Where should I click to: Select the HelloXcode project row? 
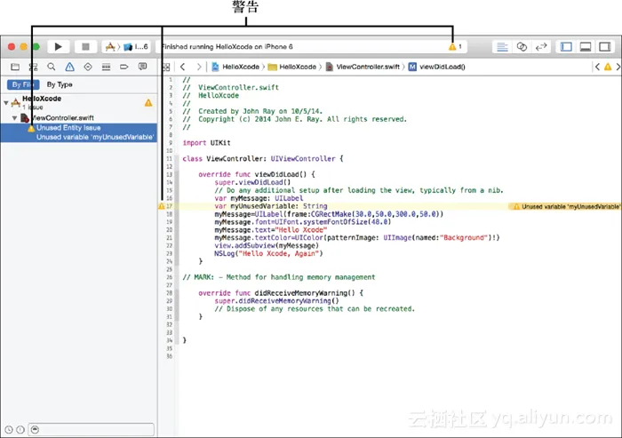coord(79,102)
